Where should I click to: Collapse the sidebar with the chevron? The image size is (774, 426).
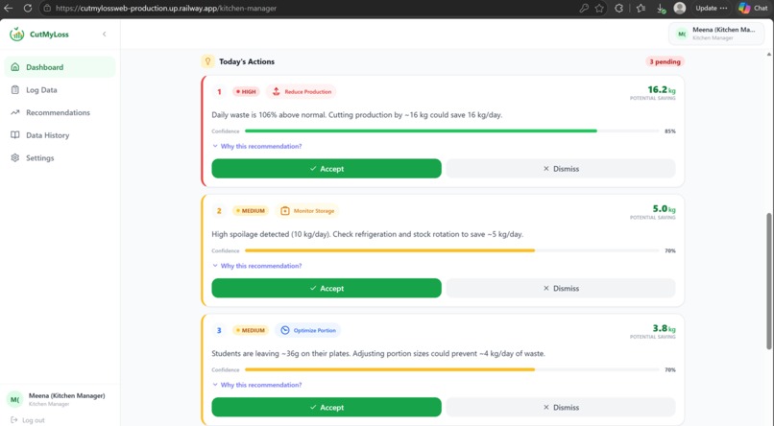click(104, 34)
